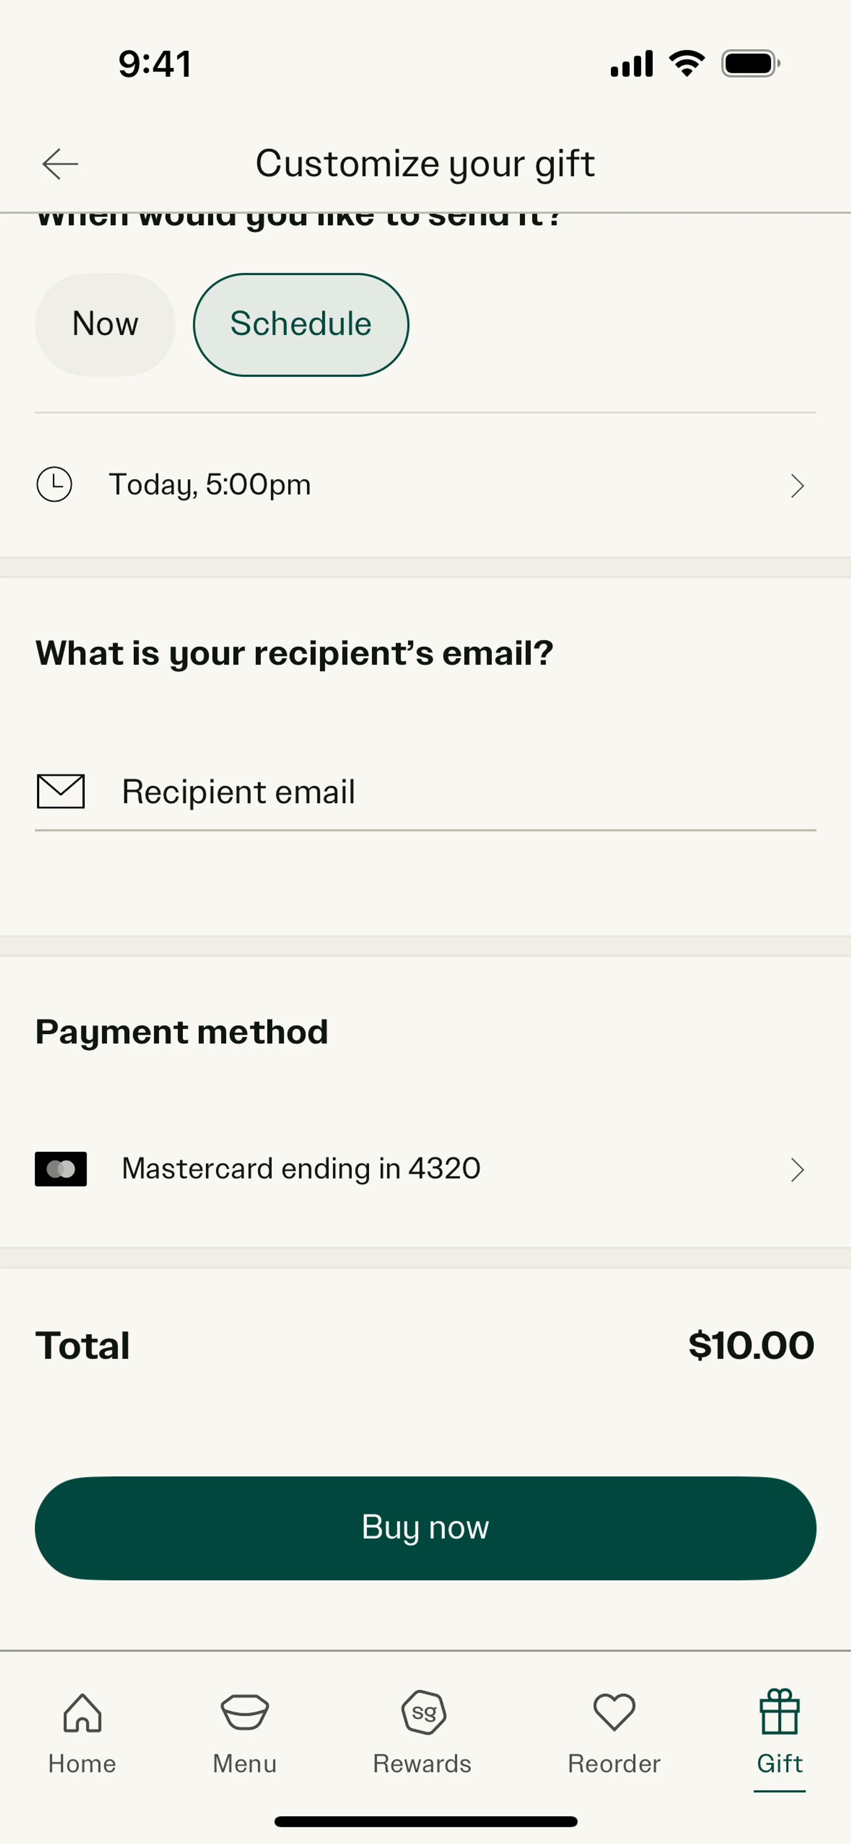851x1844 pixels.
Task: Tap the back arrow icon
Action: 60,164
